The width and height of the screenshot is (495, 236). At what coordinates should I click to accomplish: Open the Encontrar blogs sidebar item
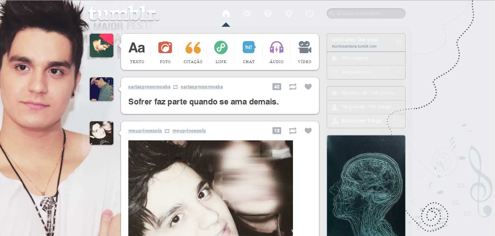366,121
